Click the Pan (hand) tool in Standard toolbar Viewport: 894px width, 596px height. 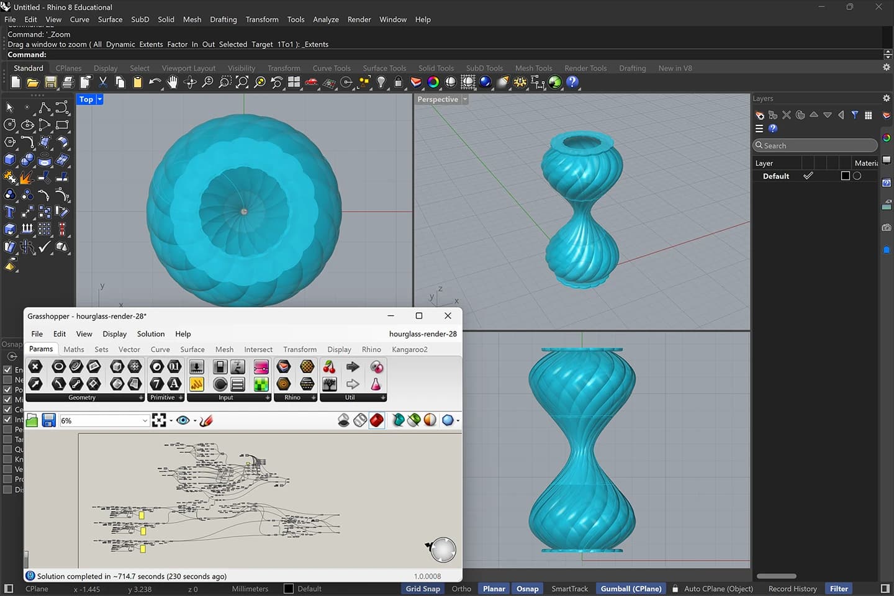[x=173, y=82]
